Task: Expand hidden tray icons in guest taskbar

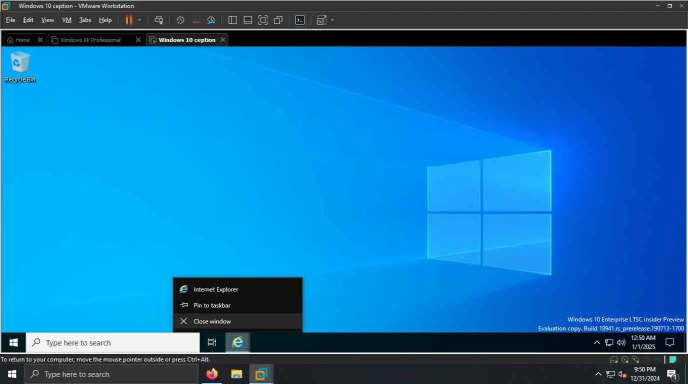Action: (596, 342)
